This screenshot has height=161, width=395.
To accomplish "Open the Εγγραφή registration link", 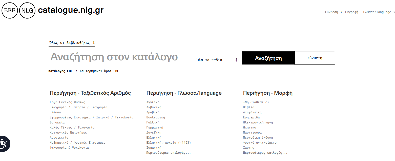I will (x=351, y=12).
